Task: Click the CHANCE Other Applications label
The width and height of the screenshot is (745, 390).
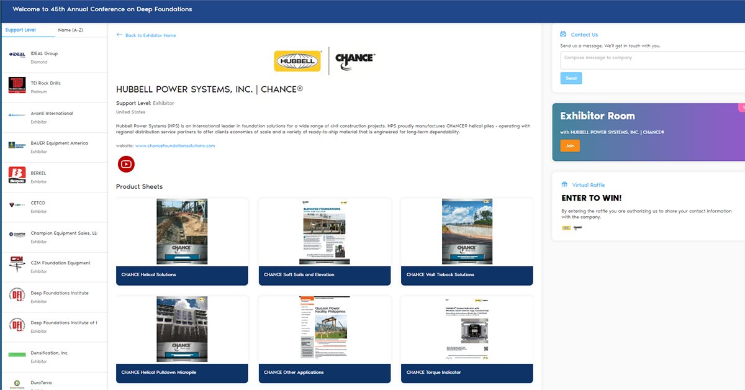Action: click(294, 373)
